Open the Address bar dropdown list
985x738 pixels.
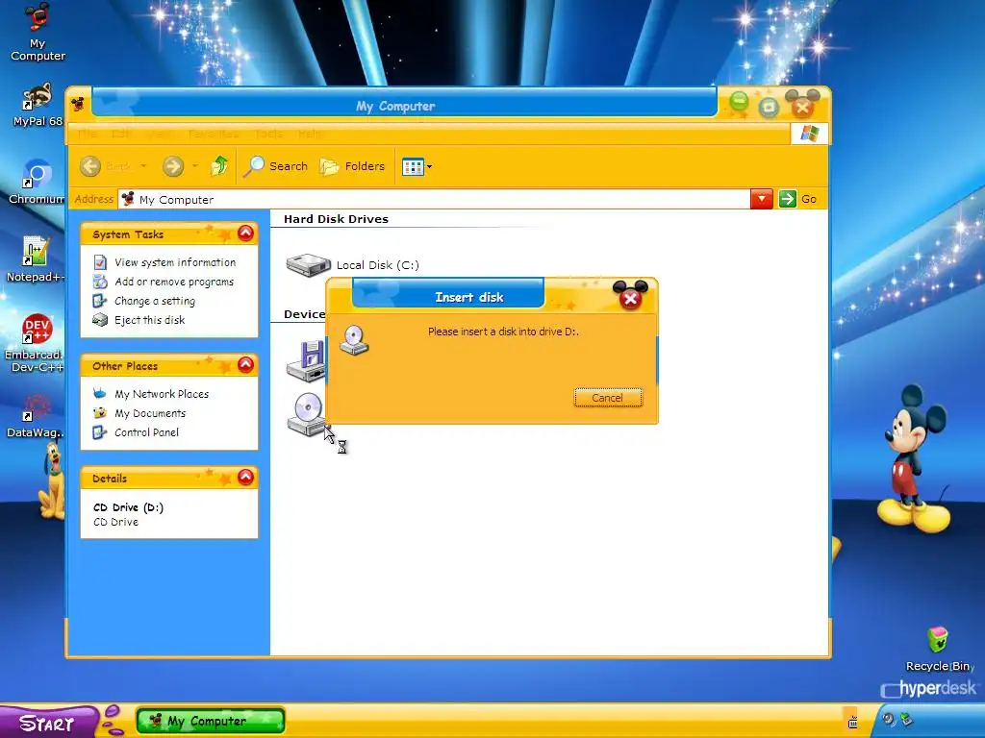pyautogui.click(x=762, y=199)
